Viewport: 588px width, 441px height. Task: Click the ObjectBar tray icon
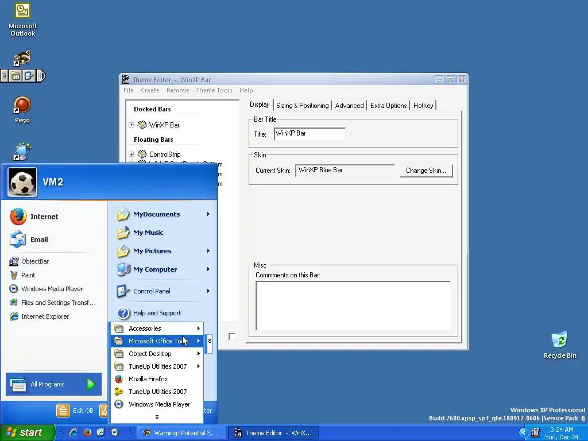tap(535, 433)
